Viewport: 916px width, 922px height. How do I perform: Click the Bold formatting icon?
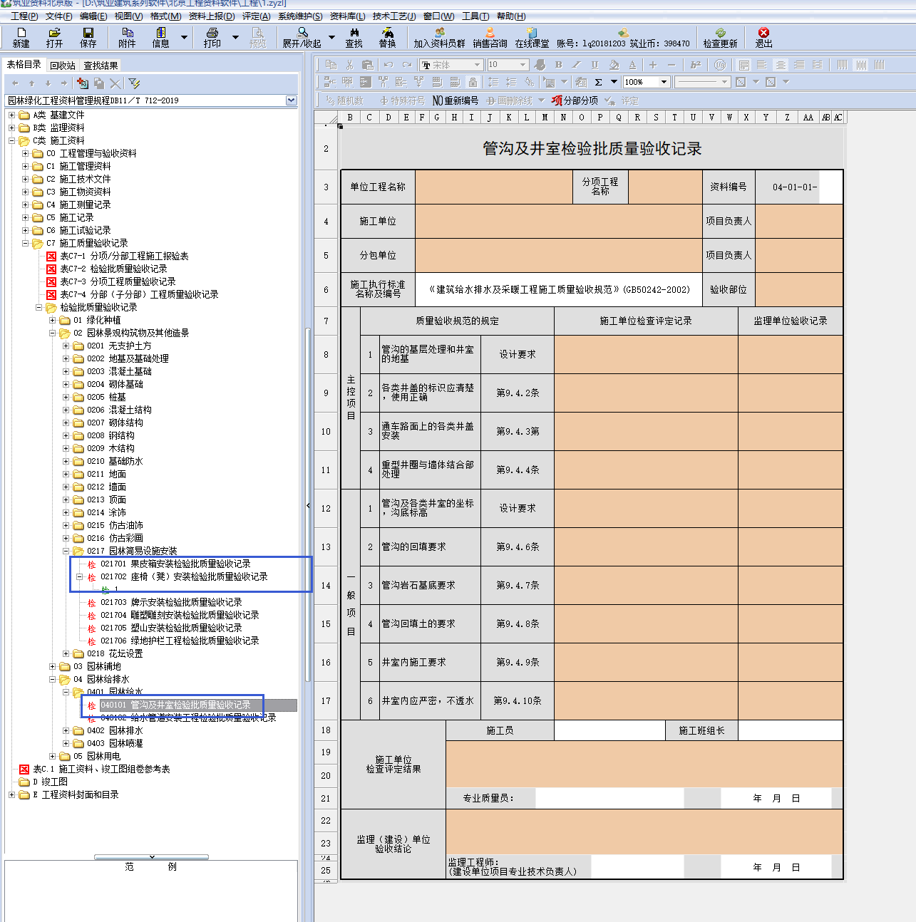[559, 65]
